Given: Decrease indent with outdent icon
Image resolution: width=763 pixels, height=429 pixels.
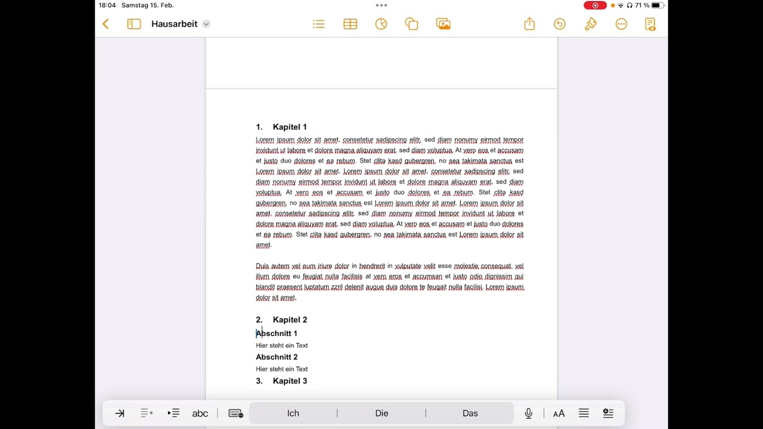Looking at the screenshot, I should tap(147, 413).
